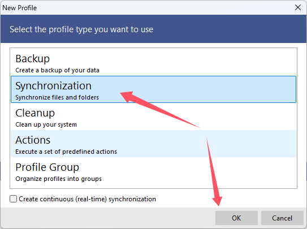The image size is (307, 229).
Task: Click the New Profile title bar
Action: tap(147, 8)
